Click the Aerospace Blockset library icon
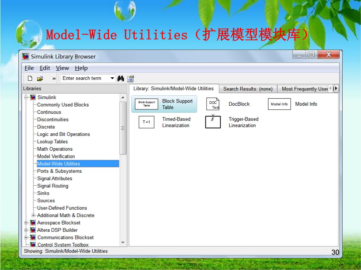Viewport: 361px width, 270px height. pos(33,223)
